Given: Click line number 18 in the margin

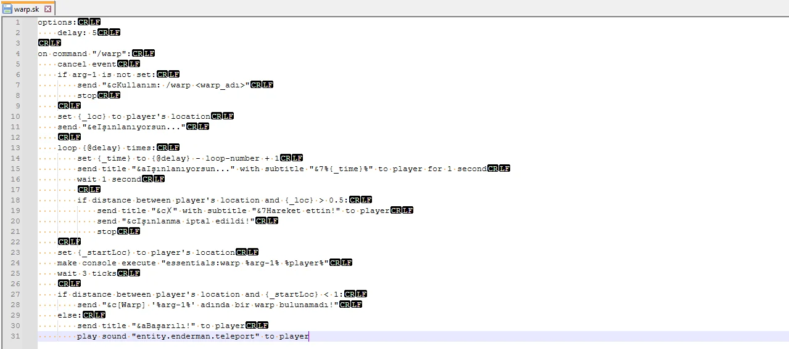Looking at the screenshot, I should pos(15,200).
